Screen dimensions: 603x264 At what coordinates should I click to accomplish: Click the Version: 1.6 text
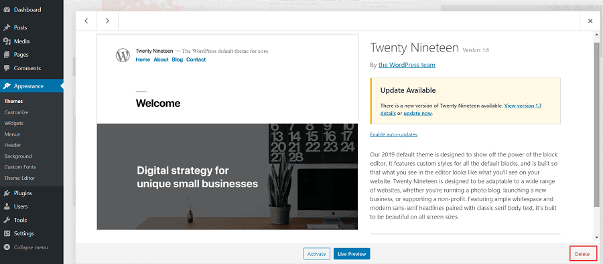[476, 50]
